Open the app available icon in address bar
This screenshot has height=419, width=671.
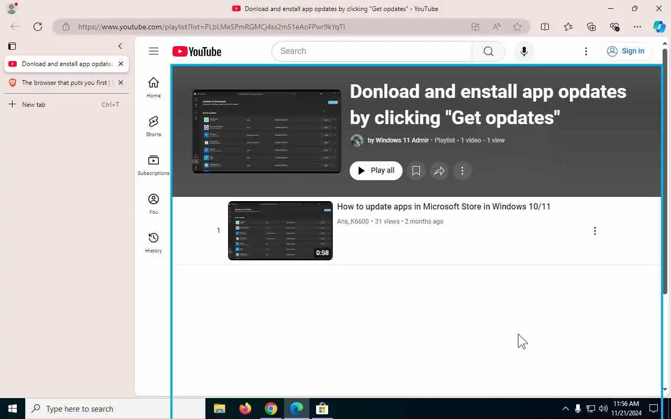tap(475, 27)
